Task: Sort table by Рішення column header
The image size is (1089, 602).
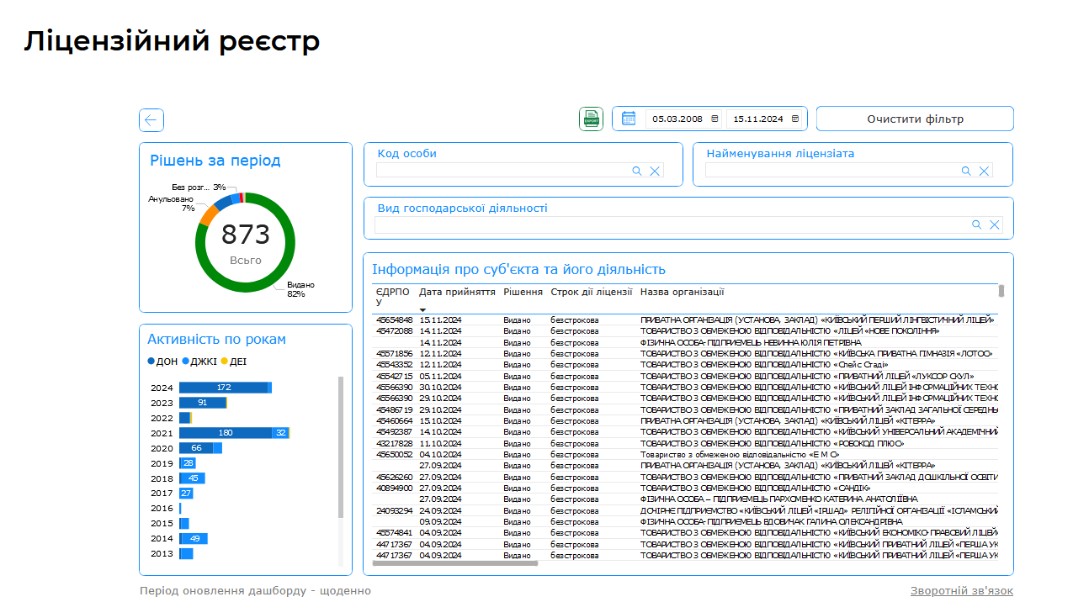Action: [x=523, y=293]
